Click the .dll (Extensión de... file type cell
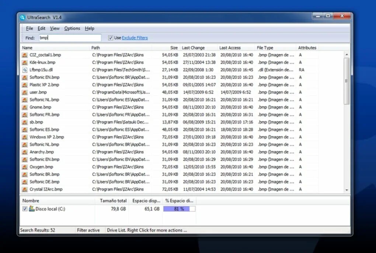This screenshot has height=253, width=376. (276, 70)
